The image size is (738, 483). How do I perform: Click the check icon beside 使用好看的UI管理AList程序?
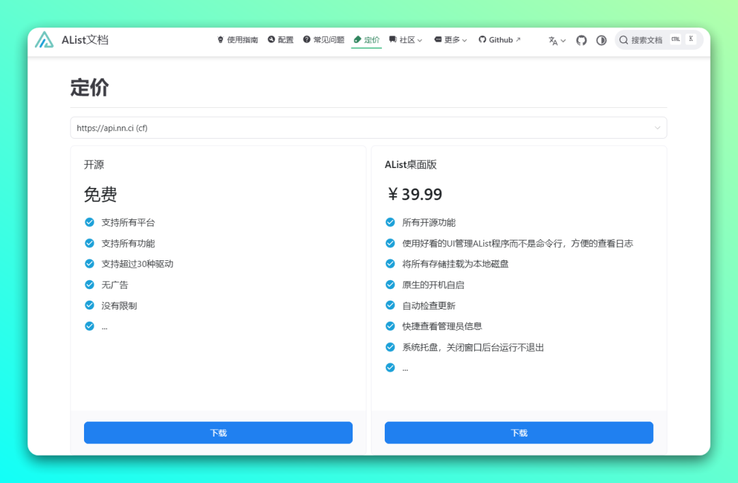(x=390, y=243)
